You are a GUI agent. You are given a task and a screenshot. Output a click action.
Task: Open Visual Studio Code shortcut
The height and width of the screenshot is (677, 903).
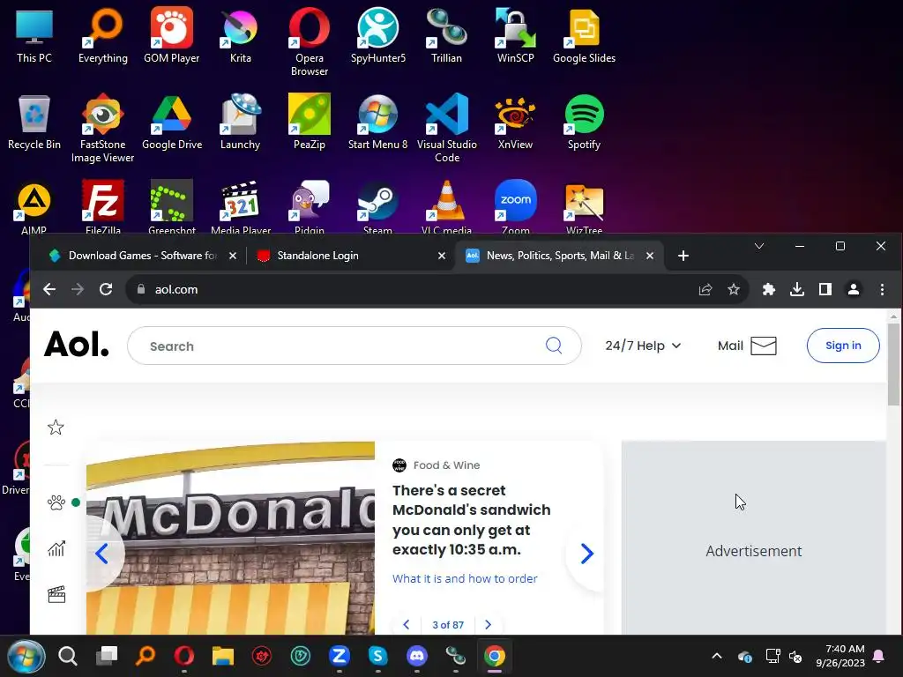[x=446, y=129]
